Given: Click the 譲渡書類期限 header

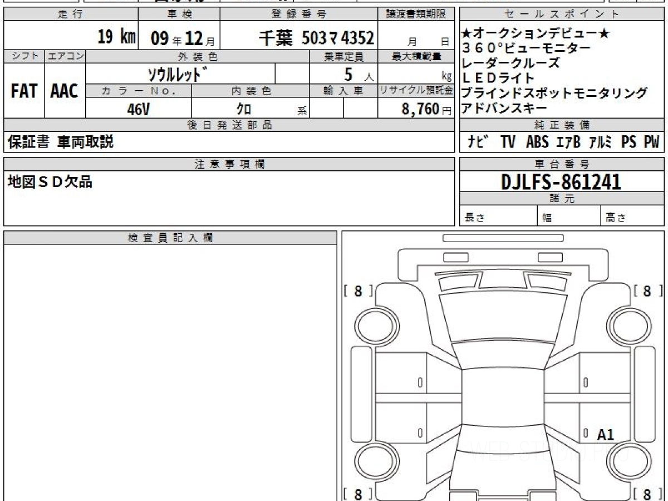Looking at the screenshot, I should pyautogui.click(x=416, y=14).
